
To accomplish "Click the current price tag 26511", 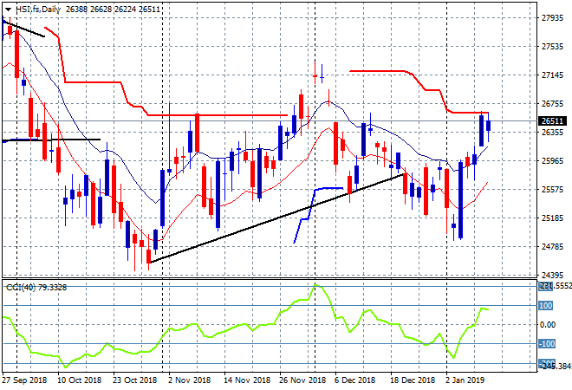I will click(552, 120).
